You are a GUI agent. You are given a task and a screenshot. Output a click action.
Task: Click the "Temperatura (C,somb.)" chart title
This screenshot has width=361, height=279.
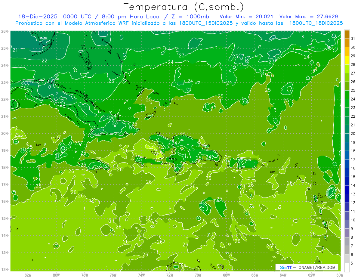pos(184,7)
